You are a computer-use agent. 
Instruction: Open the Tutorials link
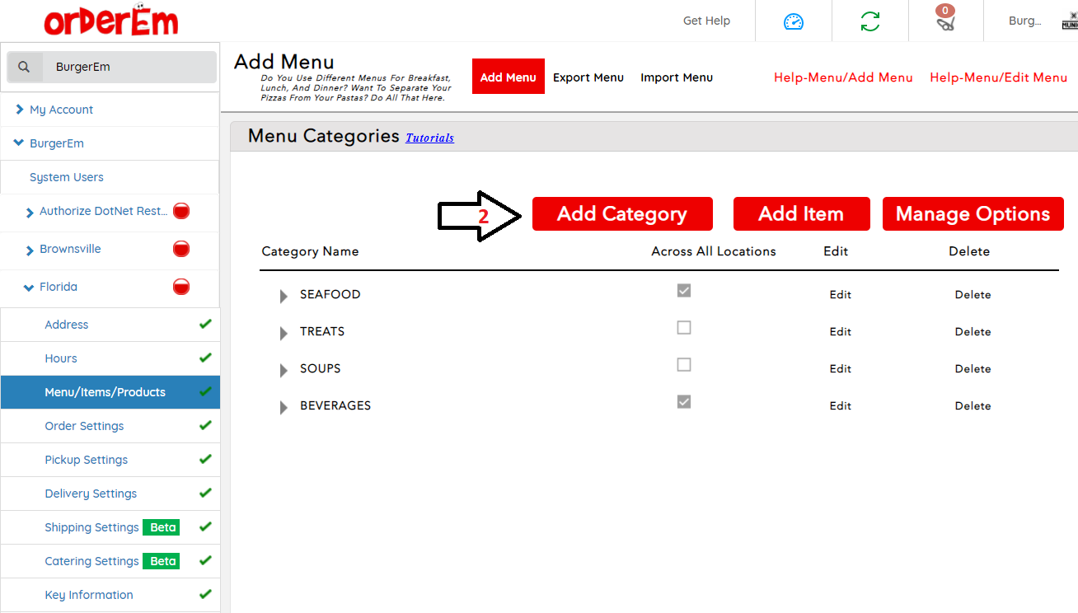coord(429,138)
